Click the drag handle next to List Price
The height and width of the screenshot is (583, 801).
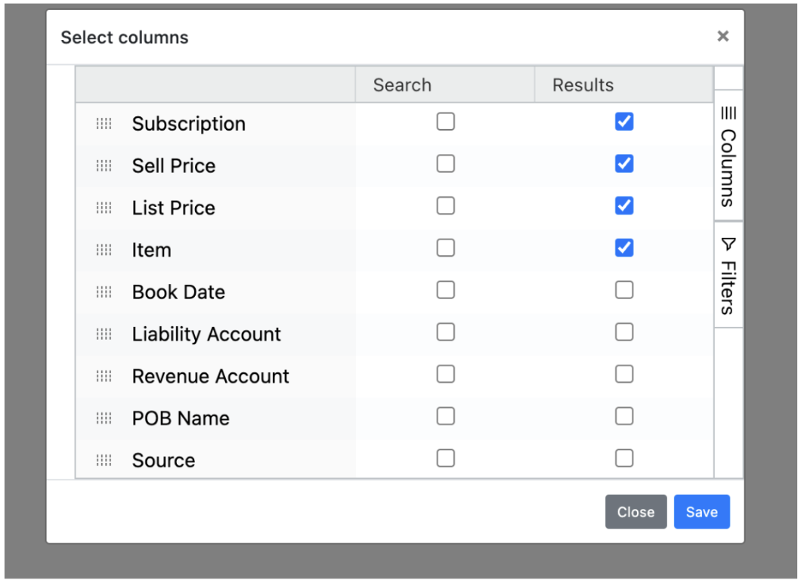(x=104, y=208)
